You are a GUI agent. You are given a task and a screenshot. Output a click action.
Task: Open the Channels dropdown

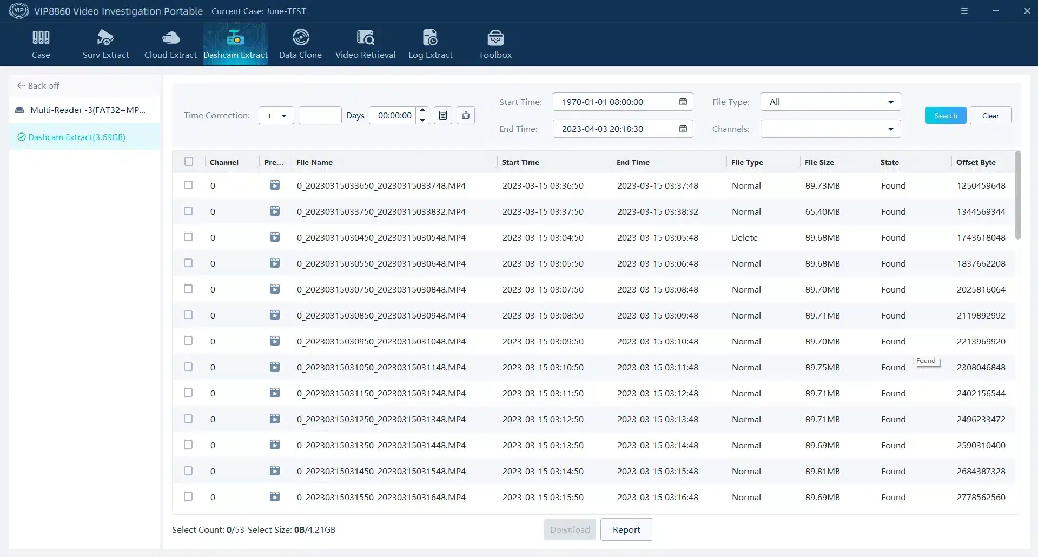(x=830, y=129)
